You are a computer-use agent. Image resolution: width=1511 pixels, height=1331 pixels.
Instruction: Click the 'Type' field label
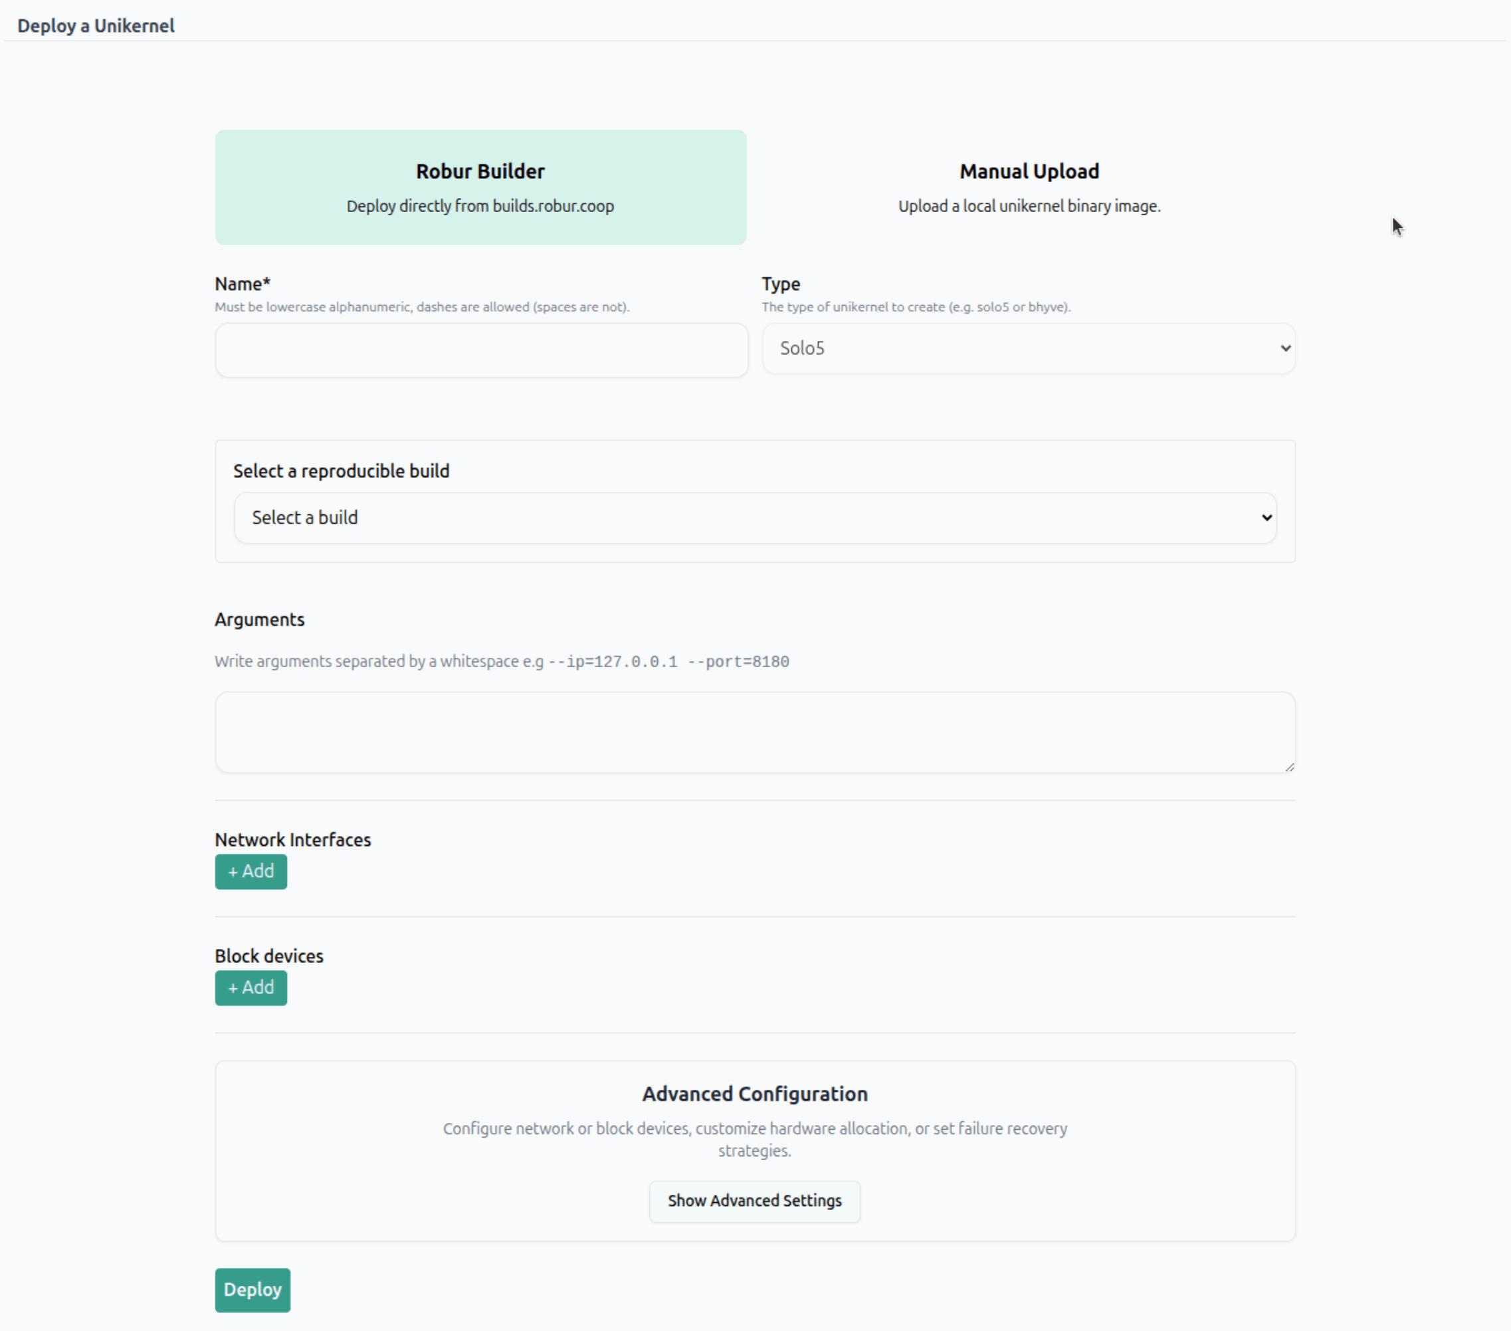pos(781,284)
